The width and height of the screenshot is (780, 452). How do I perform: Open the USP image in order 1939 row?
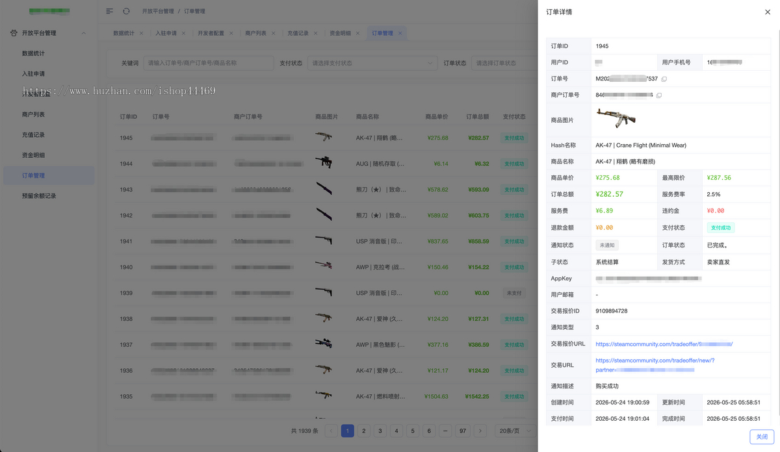tap(324, 292)
